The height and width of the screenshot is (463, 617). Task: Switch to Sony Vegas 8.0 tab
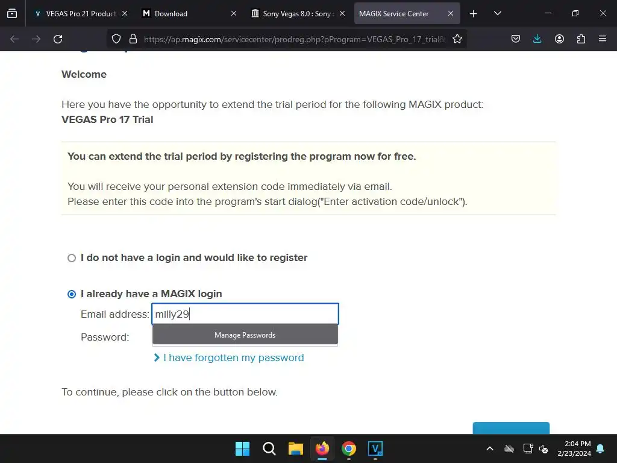(x=298, y=13)
